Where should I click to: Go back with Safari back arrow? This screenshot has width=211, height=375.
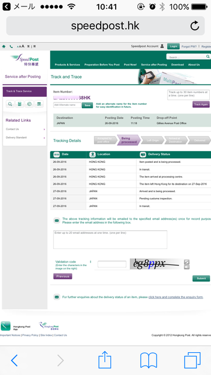(x=15, y=360)
